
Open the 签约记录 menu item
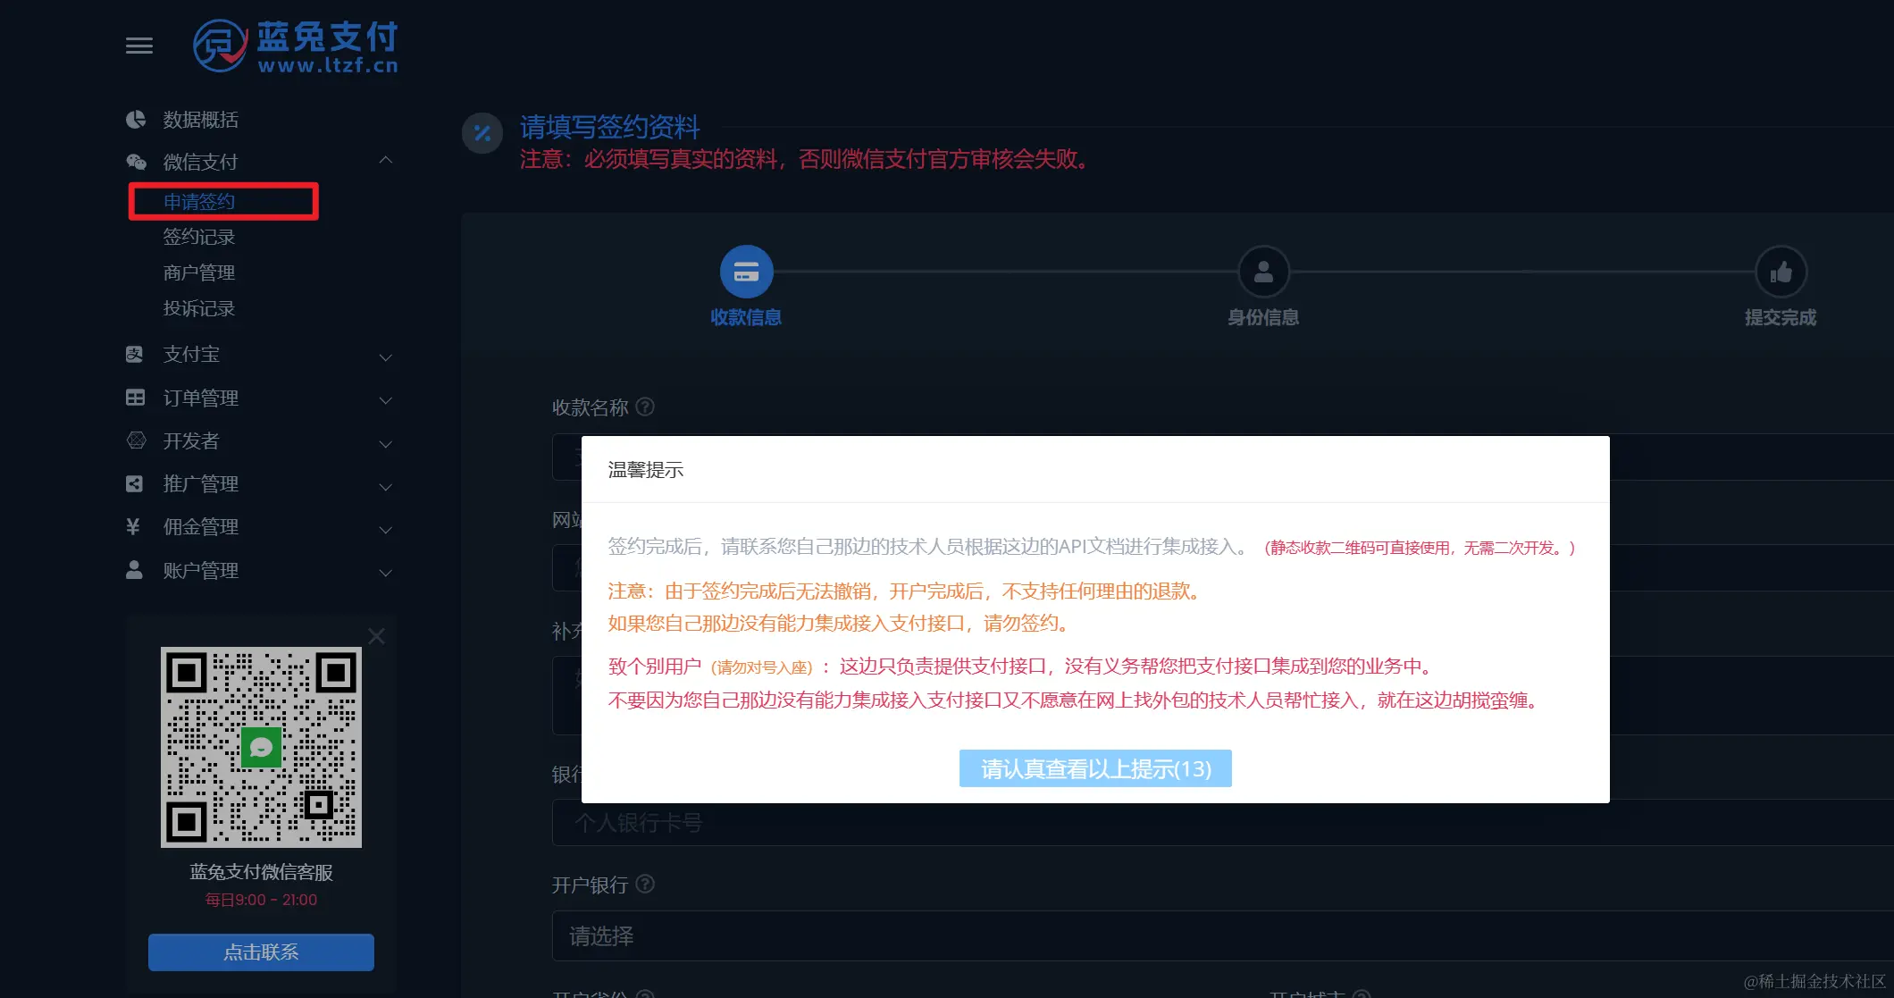[x=199, y=236]
